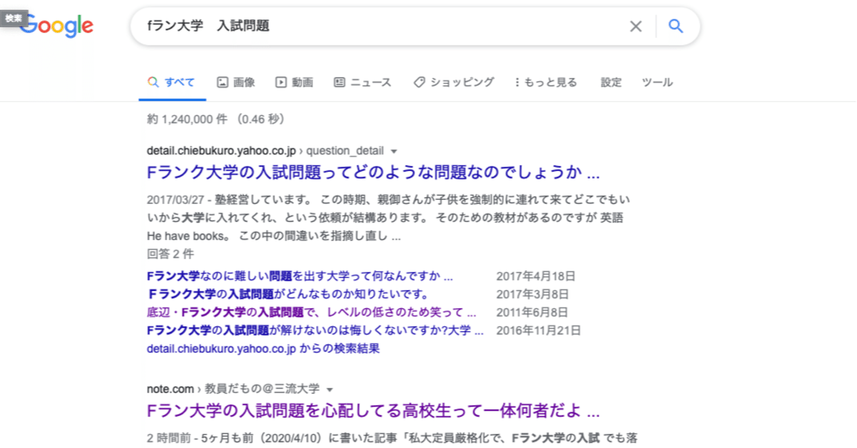
Task: Open result Fランク大学の入試問題ってどのような問題なのでしょうか
Action: [x=373, y=173]
